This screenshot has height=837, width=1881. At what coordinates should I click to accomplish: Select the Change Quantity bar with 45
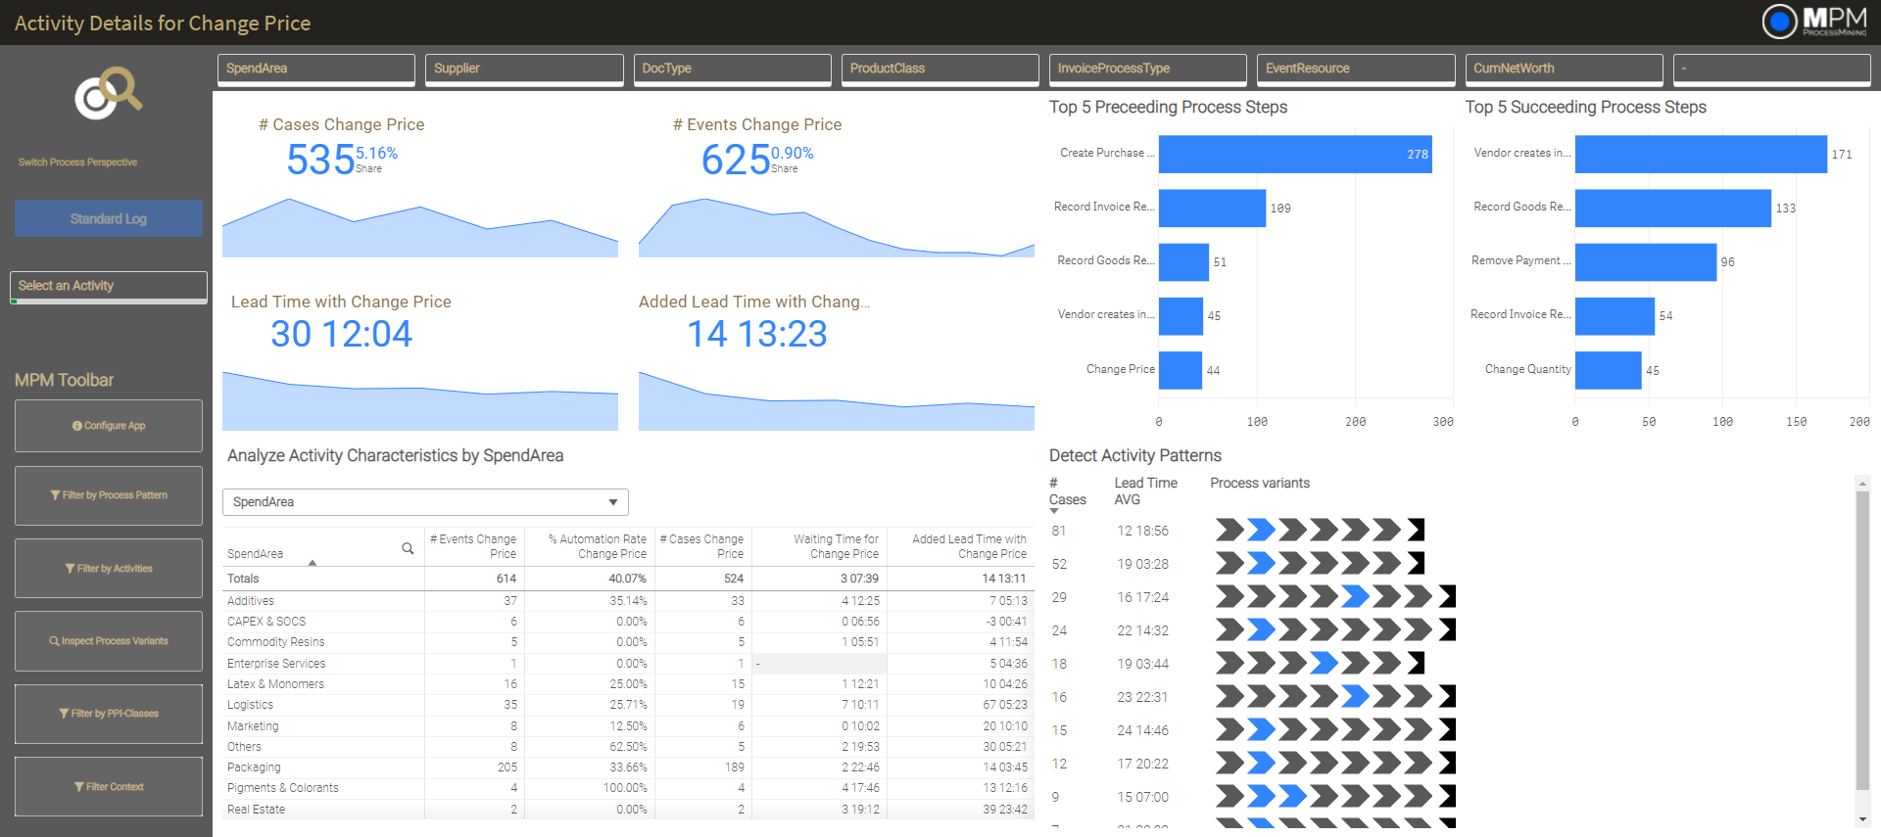click(1609, 370)
